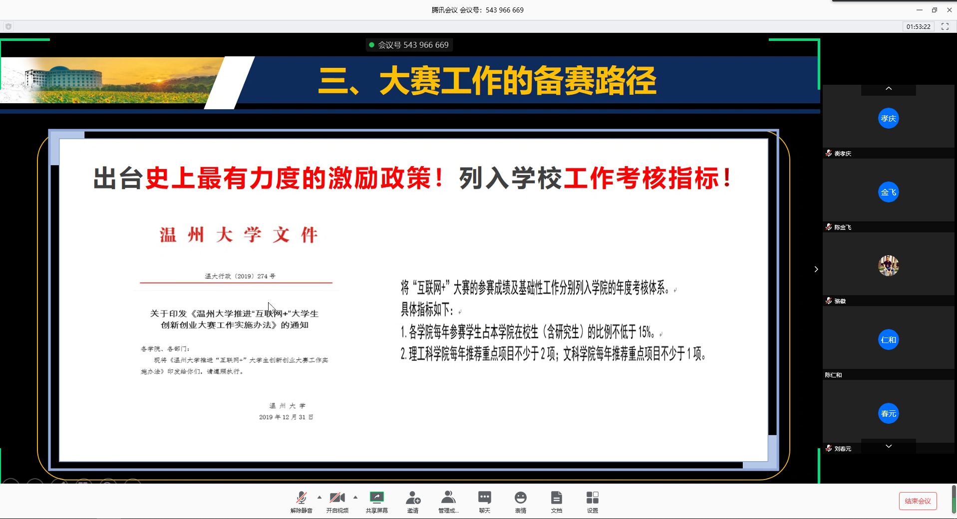Turn on camera with 开启视频
The width and height of the screenshot is (957, 519).
click(337, 502)
